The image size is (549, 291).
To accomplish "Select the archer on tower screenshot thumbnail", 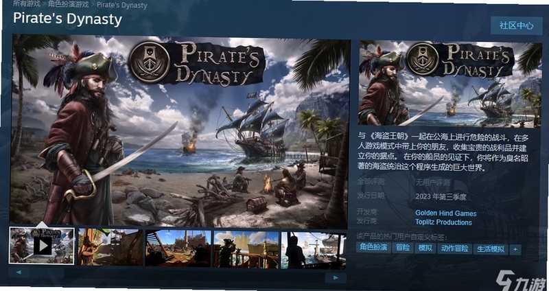I will tap(110, 247).
